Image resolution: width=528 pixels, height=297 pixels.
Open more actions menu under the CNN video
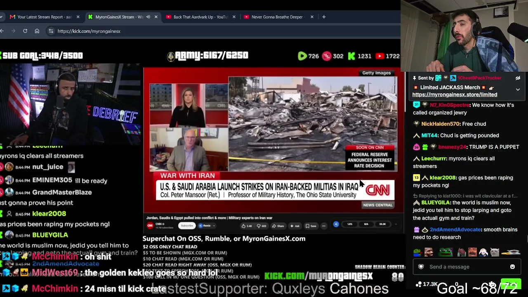pos(324,226)
